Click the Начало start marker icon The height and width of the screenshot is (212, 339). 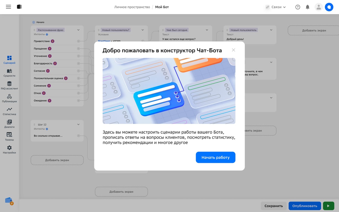pyautogui.click(x=34, y=22)
